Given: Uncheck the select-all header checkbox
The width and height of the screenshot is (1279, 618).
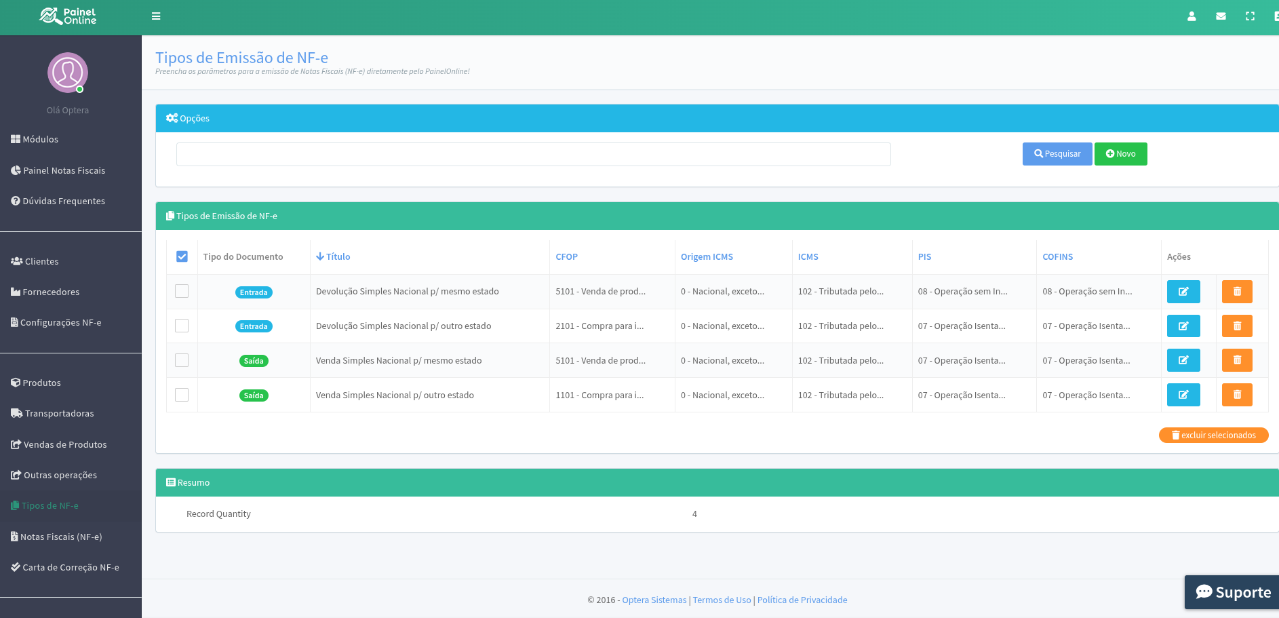Looking at the screenshot, I should [182, 256].
